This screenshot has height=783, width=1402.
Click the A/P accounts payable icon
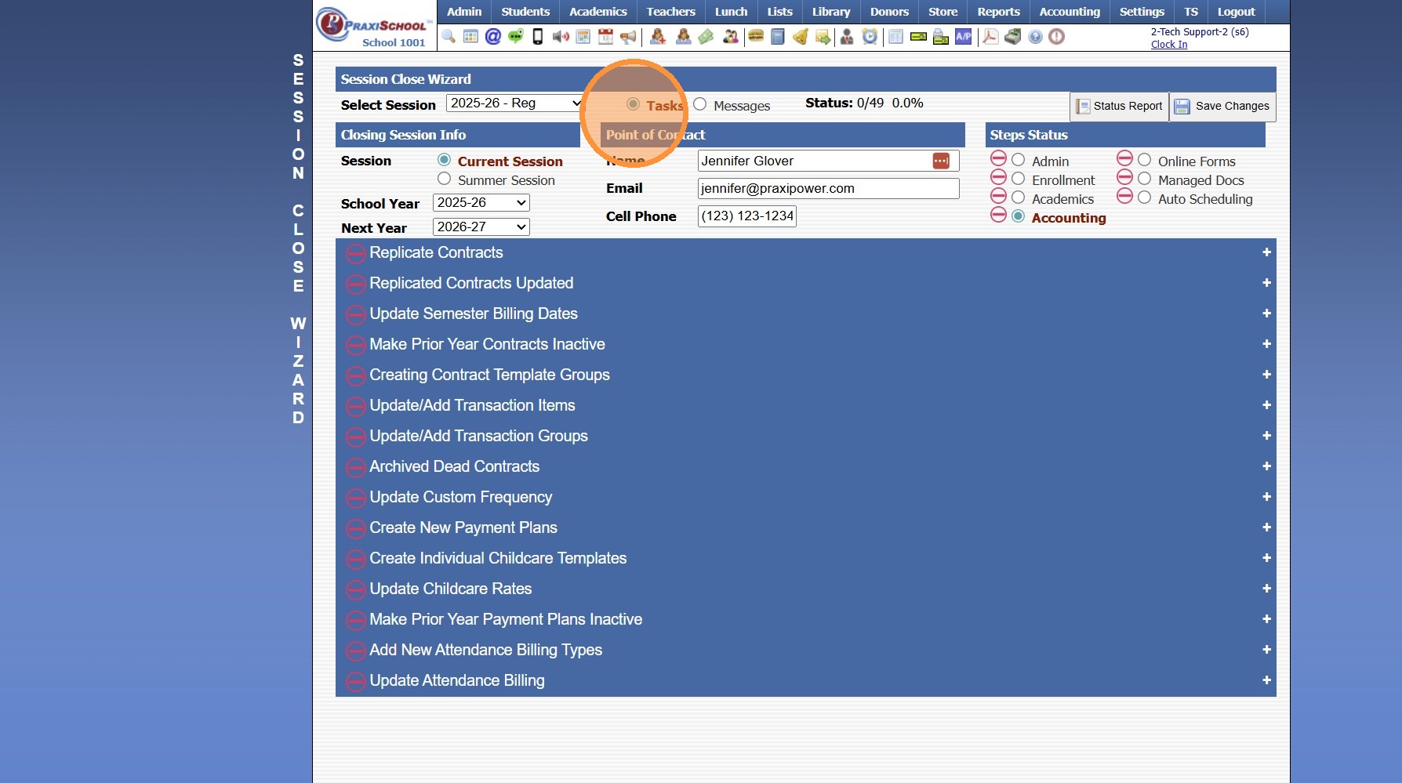964,37
